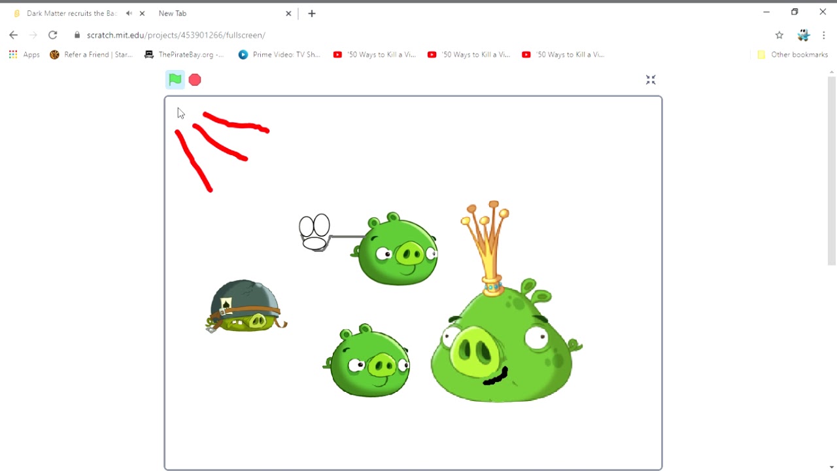Click the helmet pig sprite
This screenshot has height=471, width=837.
(x=246, y=307)
